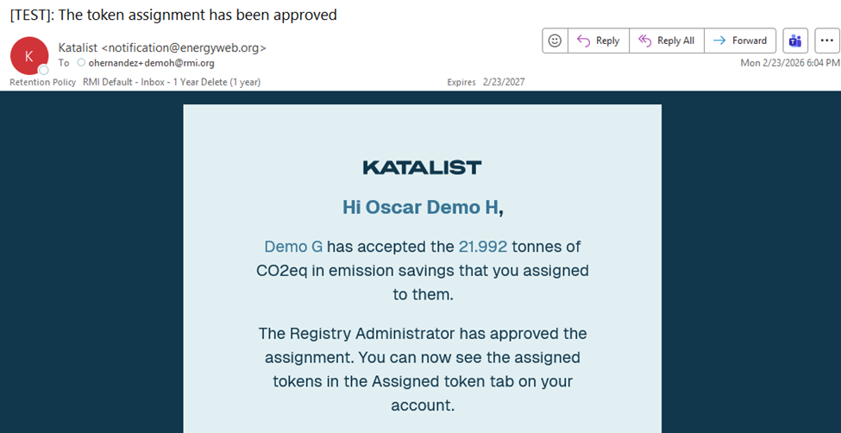Click the Registry Administrator approval paragraph

point(422,369)
